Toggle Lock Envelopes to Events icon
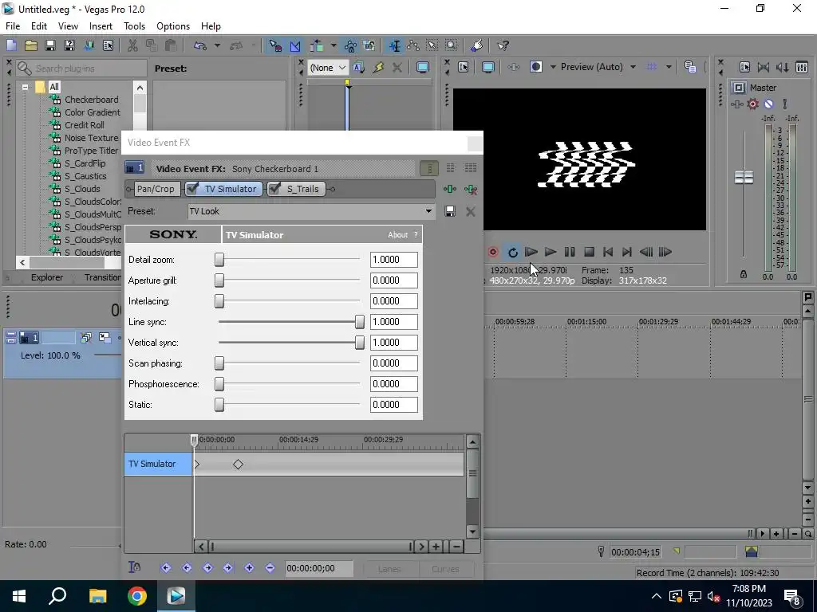This screenshot has height=612, width=817. [350, 45]
